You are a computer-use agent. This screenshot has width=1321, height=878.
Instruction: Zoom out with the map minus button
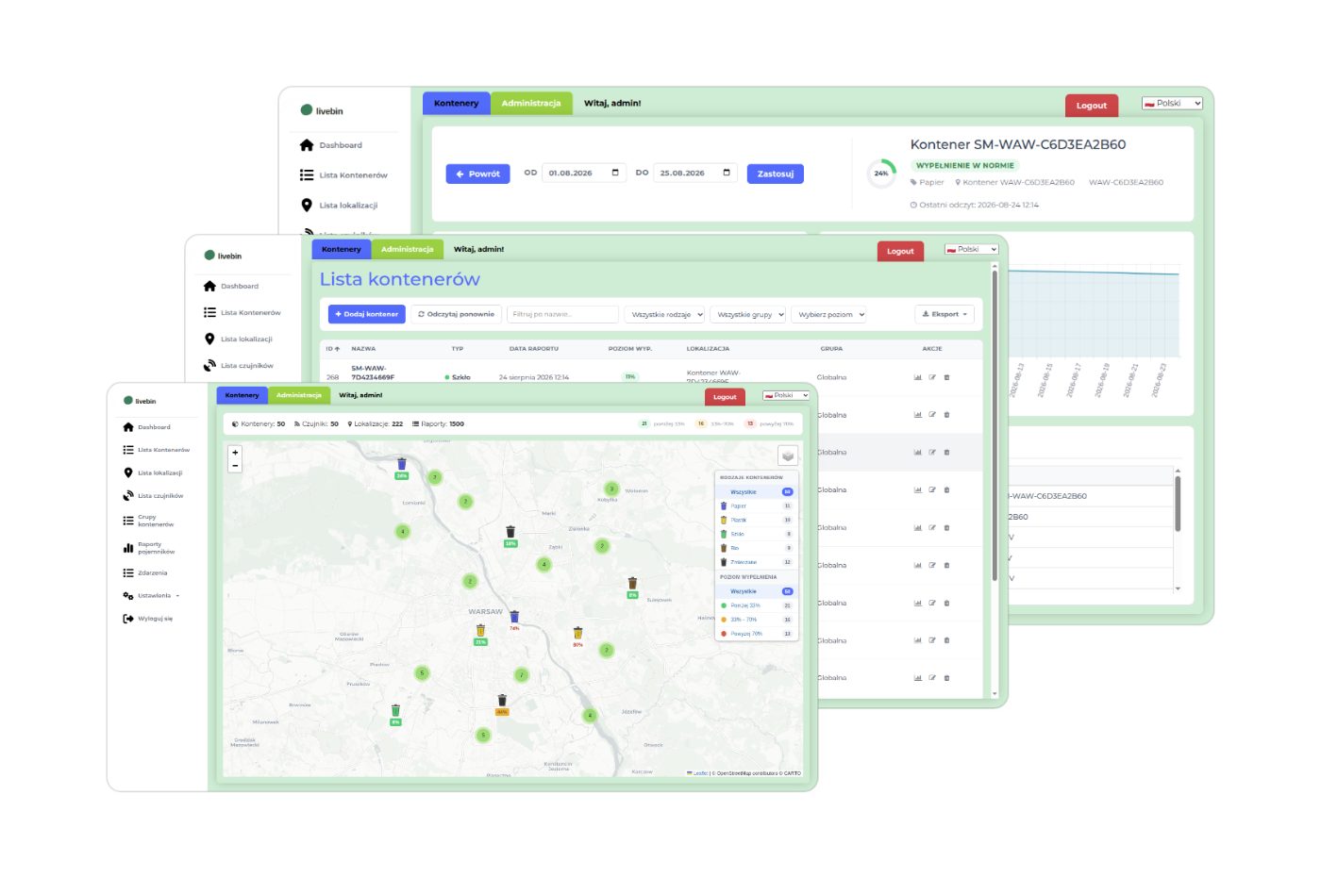235,466
